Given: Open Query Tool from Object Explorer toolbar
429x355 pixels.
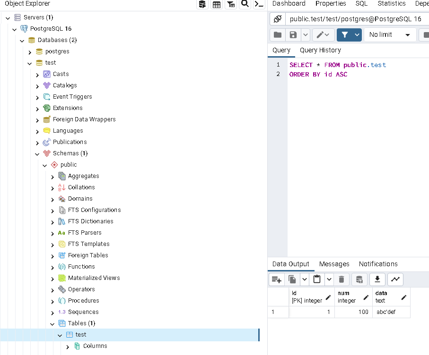Looking at the screenshot, I should coord(202,4).
